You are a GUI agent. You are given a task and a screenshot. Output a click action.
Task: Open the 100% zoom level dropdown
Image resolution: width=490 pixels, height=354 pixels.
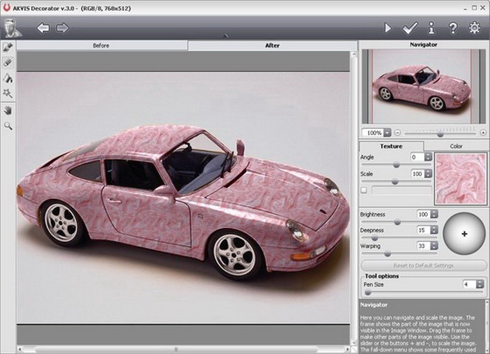pyautogui.click(x=387, y=132)
